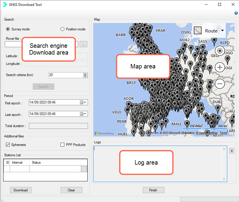Click the map locate-me target icon
This screenshot has width=239, height=202.
tap(220, 50)
